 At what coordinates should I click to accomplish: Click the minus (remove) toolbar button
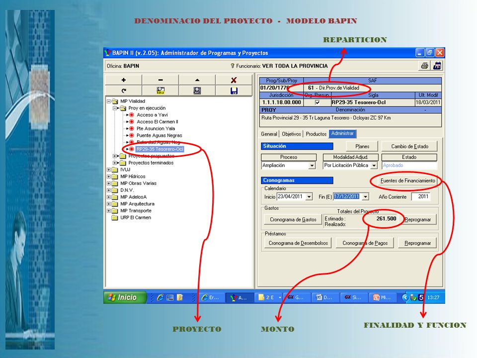tap(160, 80)
